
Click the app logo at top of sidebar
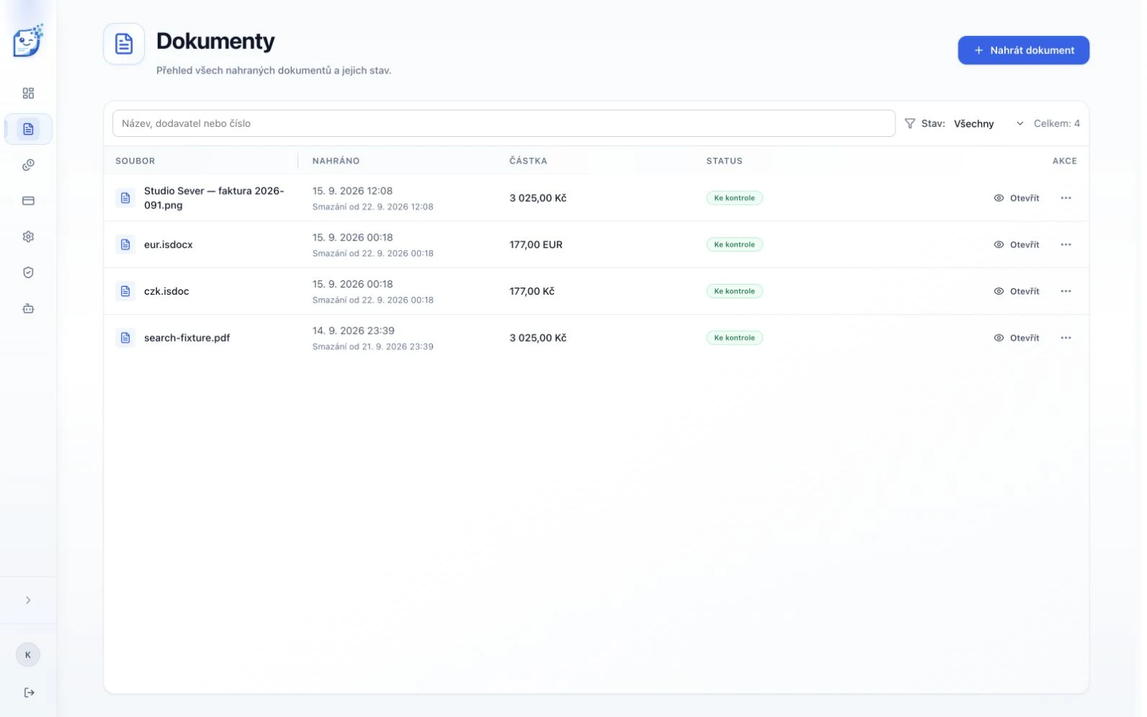tap(28, 41)
